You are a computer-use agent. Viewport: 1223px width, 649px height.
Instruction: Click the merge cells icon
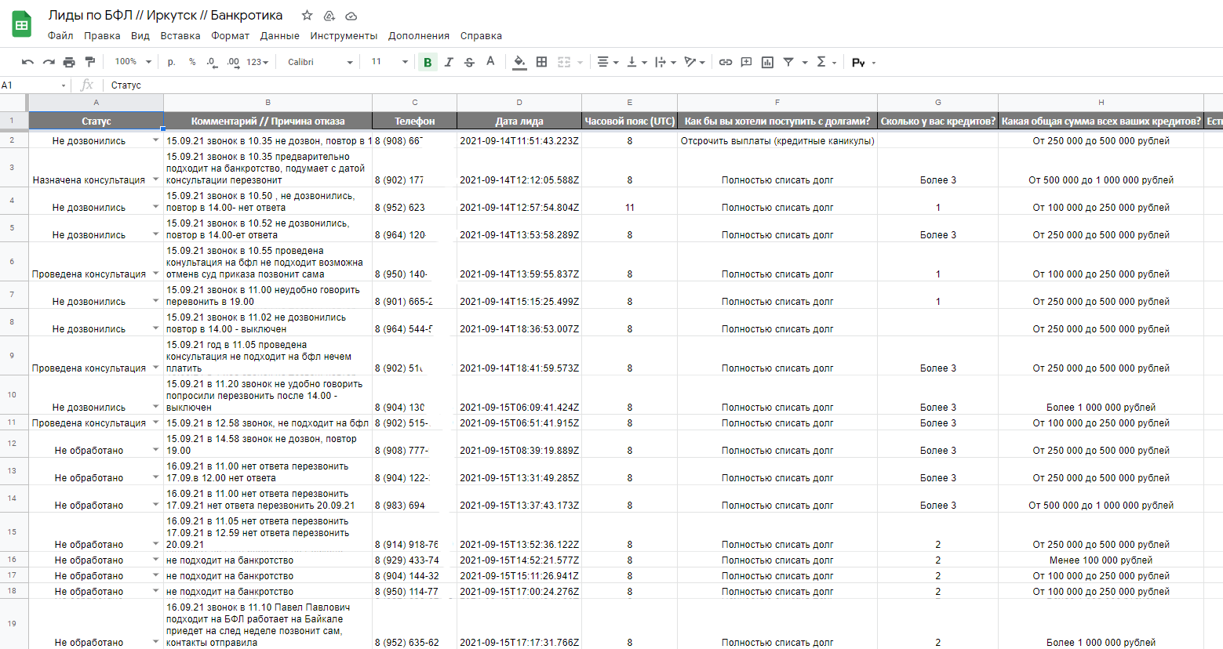(x=564, y=62)
